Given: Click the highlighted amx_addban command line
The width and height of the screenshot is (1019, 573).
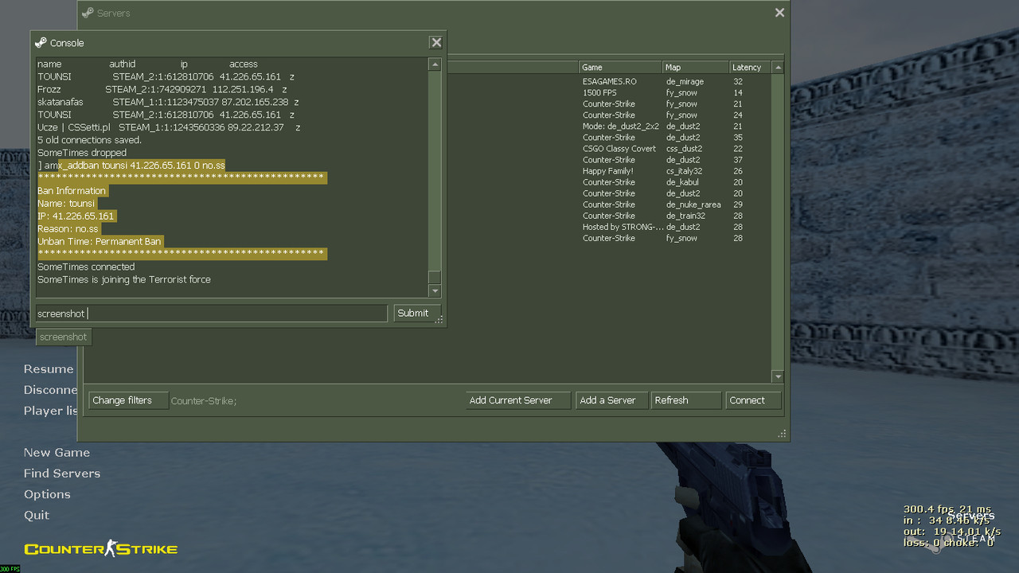Looking at the screenshot, I should 131,166.
